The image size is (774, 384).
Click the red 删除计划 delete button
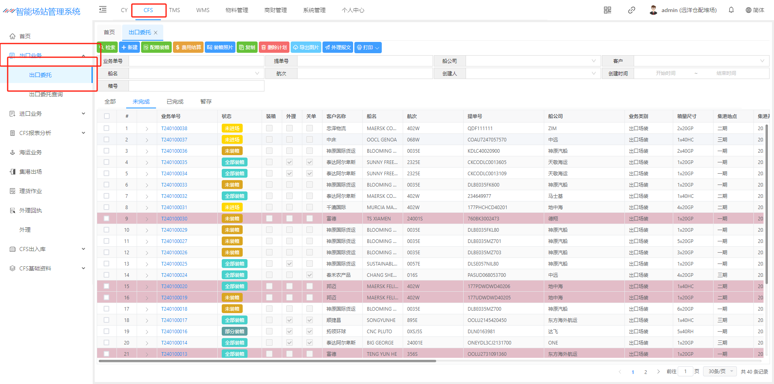pos(274,48)
